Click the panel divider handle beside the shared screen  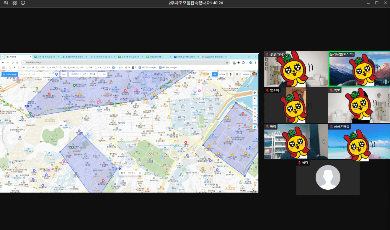coord(261,123)
